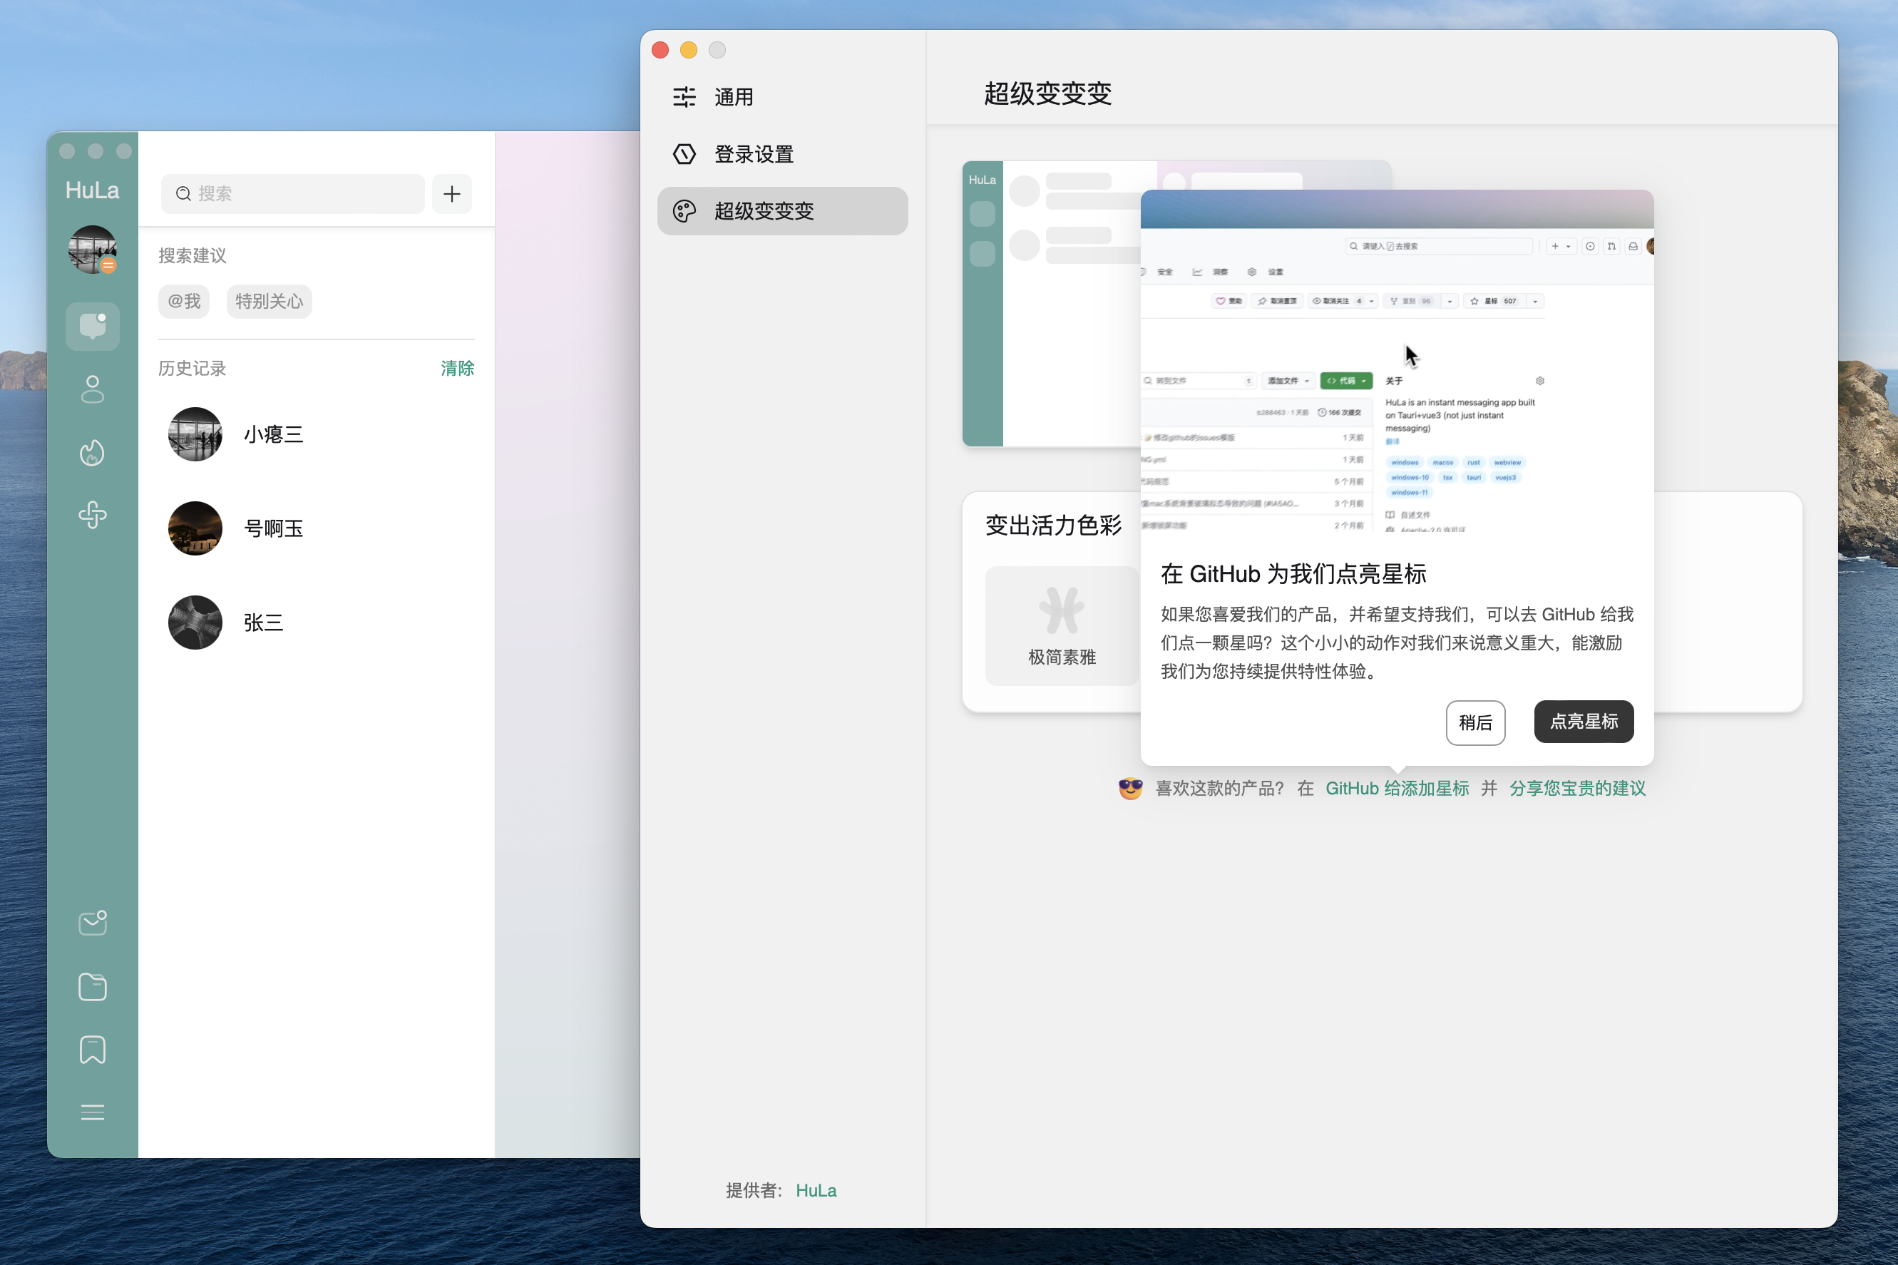This screenshot has height=1265, width=1898.
Task: Select the 极简素雅 theme swatch
Action: [x=1061, y=626]
